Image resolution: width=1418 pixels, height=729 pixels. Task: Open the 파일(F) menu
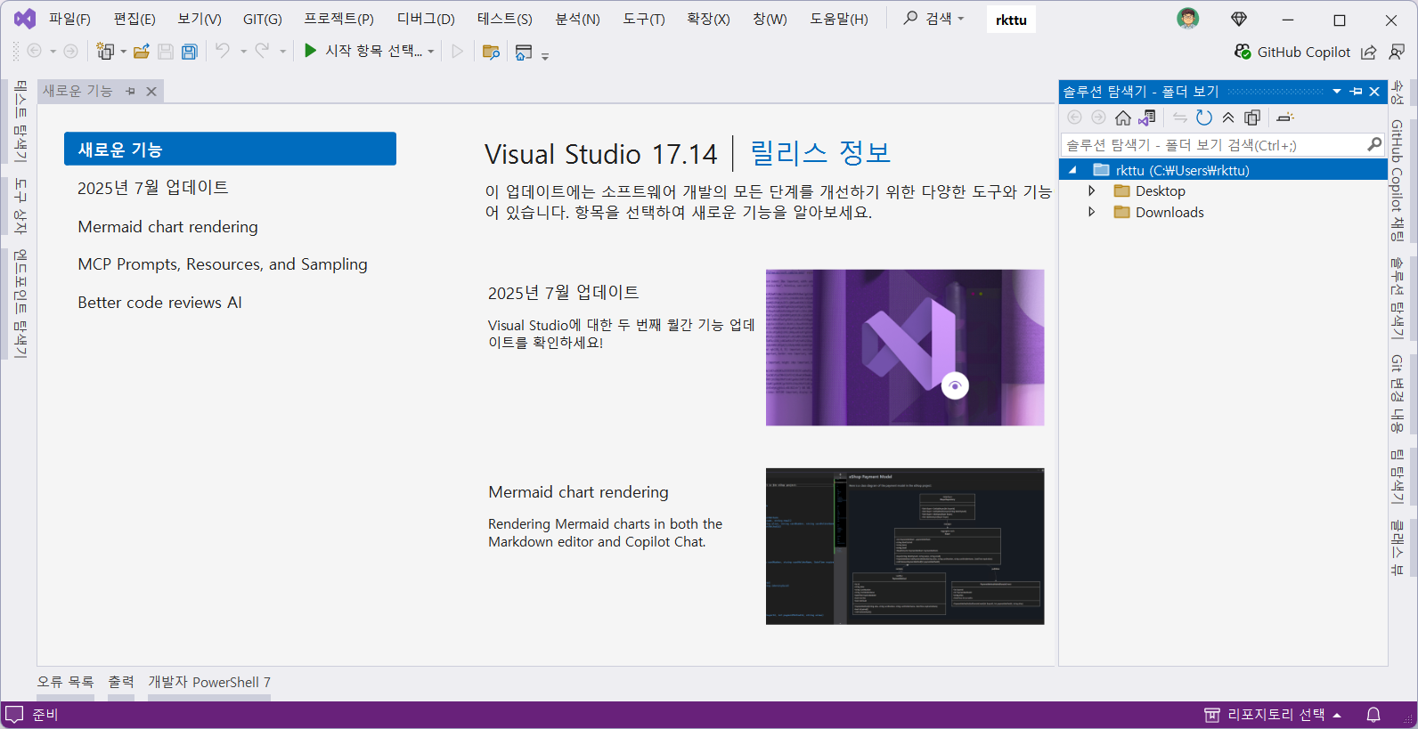[x=69, y=19]
